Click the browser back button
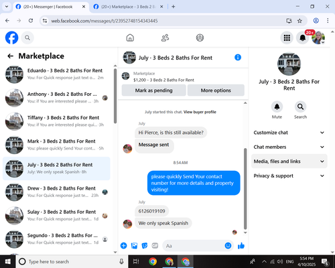The width and height of the screenshot is (335, 268). [7, 21]
